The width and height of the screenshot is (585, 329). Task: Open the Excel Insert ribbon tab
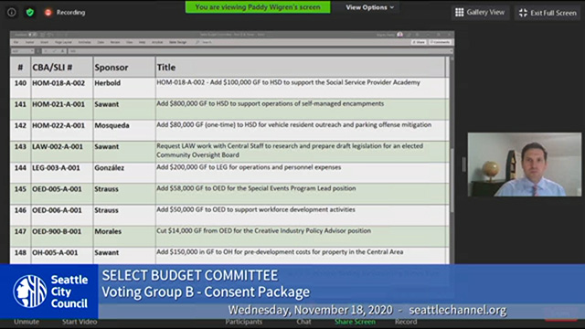coord(45,42)
